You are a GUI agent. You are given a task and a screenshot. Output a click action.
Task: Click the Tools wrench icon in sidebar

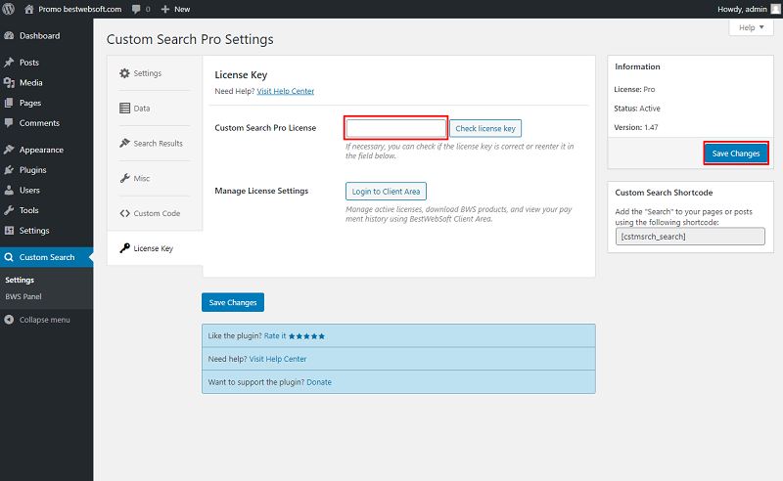[9, 210]
